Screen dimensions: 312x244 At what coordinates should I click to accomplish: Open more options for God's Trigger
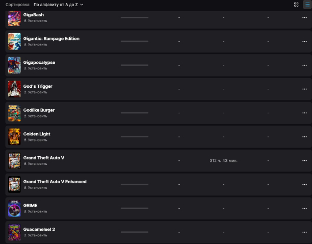click(304, 89)
